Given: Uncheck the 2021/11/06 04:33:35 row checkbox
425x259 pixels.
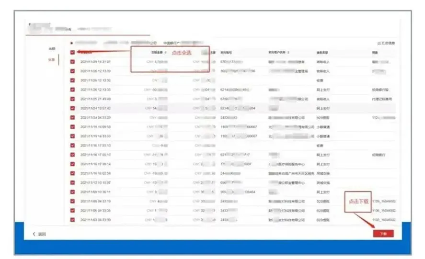Looking at the screenshot, I should pos(72,210).
